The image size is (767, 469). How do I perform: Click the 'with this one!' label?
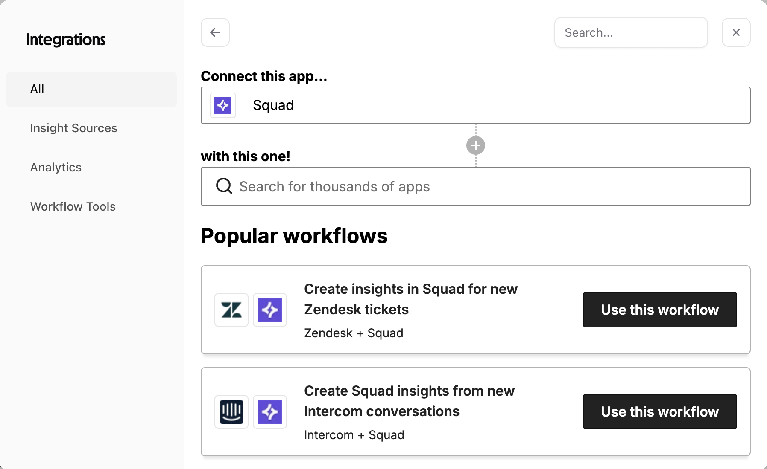click(246, 156)
